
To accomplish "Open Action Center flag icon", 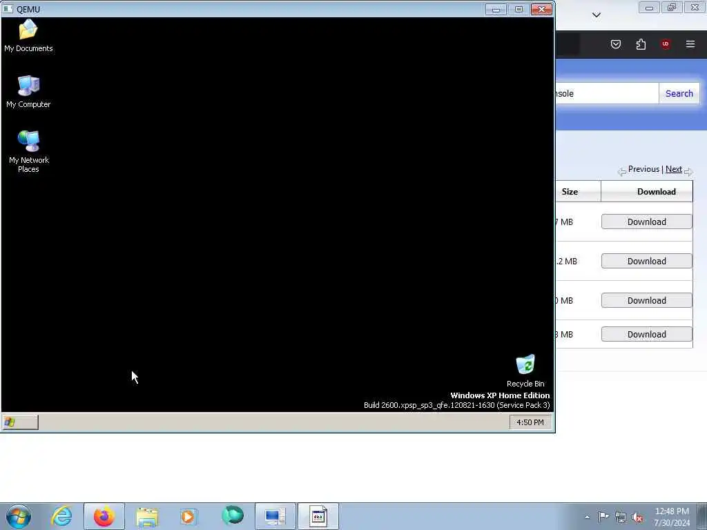I will tap(603, 516).
